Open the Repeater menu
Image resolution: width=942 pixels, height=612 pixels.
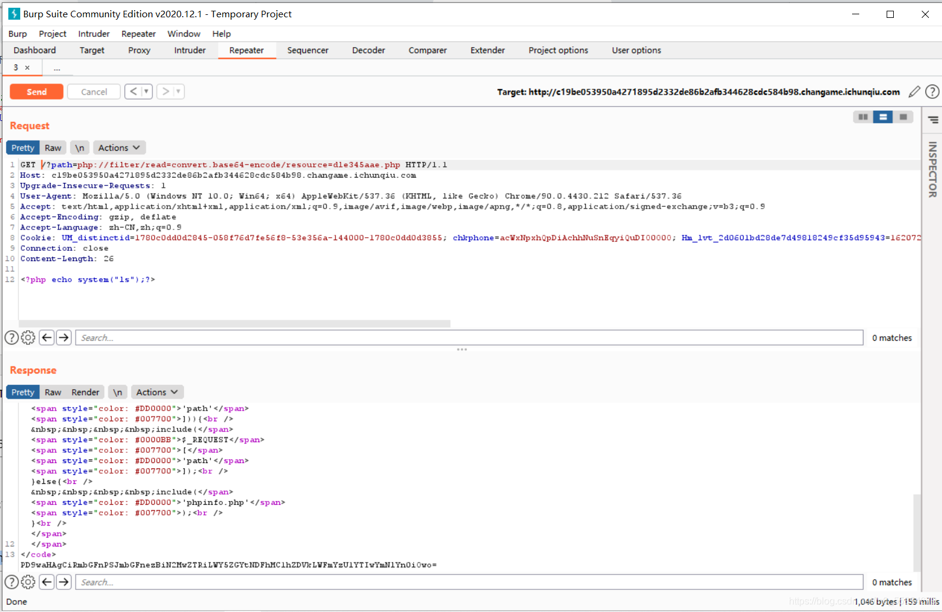(138, 34)
